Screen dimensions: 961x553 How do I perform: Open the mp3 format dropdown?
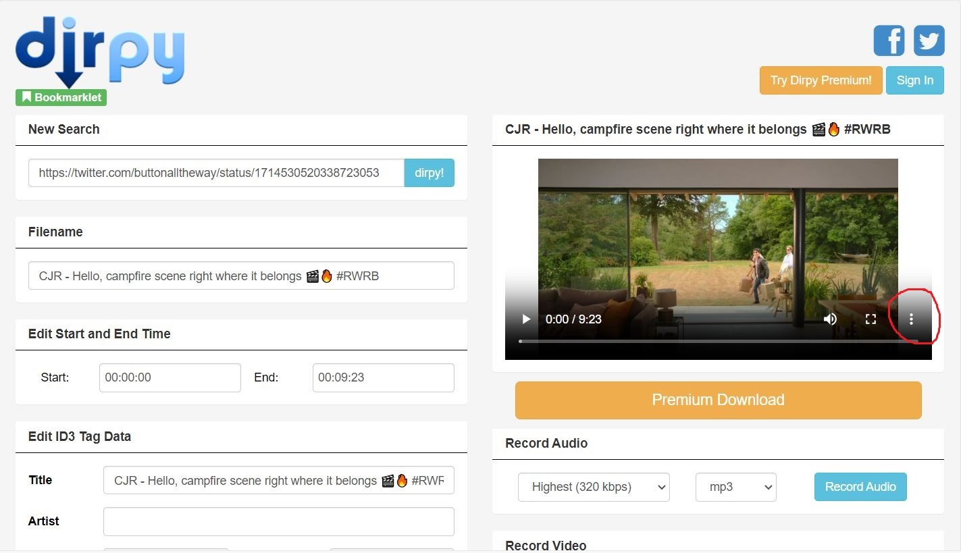[735, 487]
